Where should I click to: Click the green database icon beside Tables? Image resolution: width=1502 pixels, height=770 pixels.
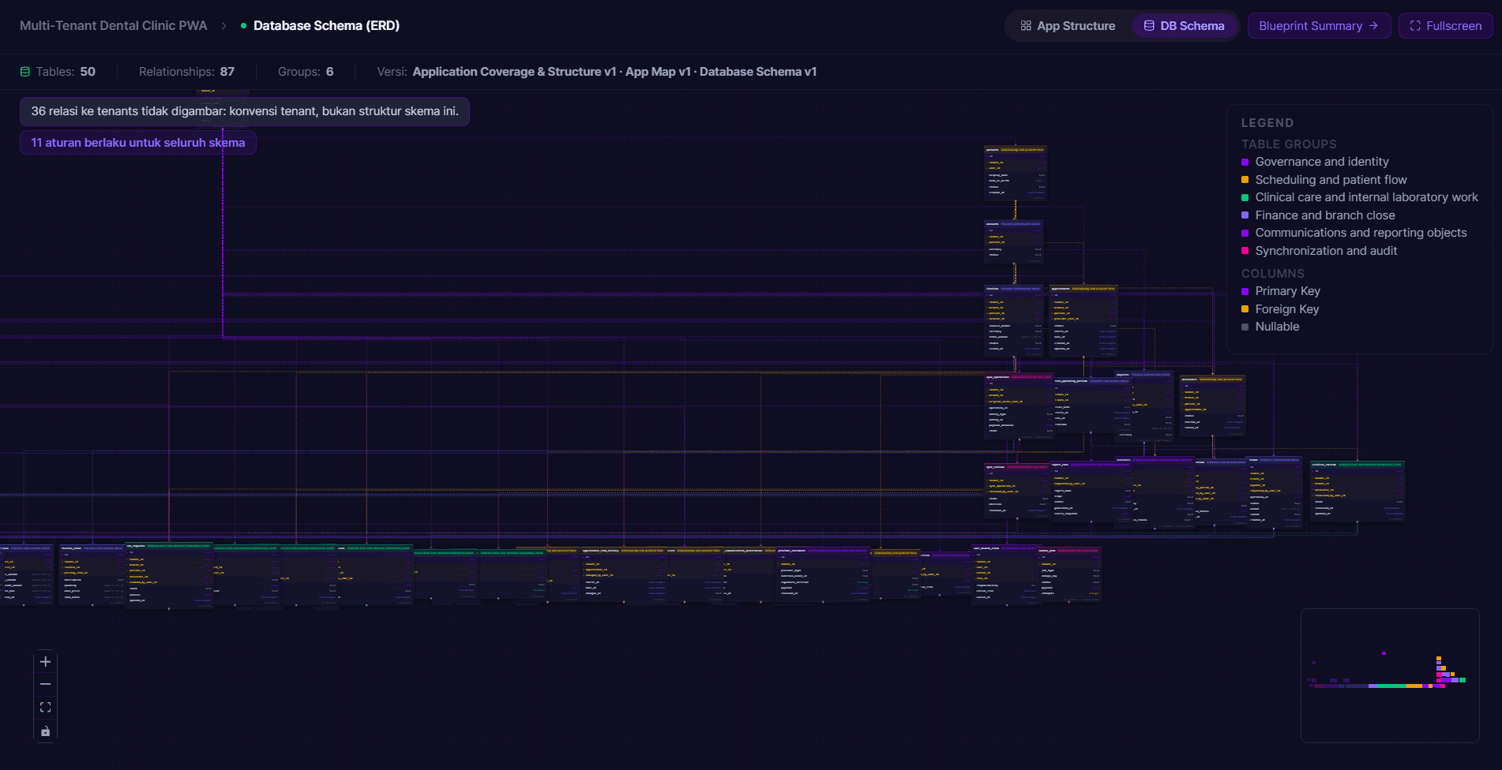pos(25,72)
